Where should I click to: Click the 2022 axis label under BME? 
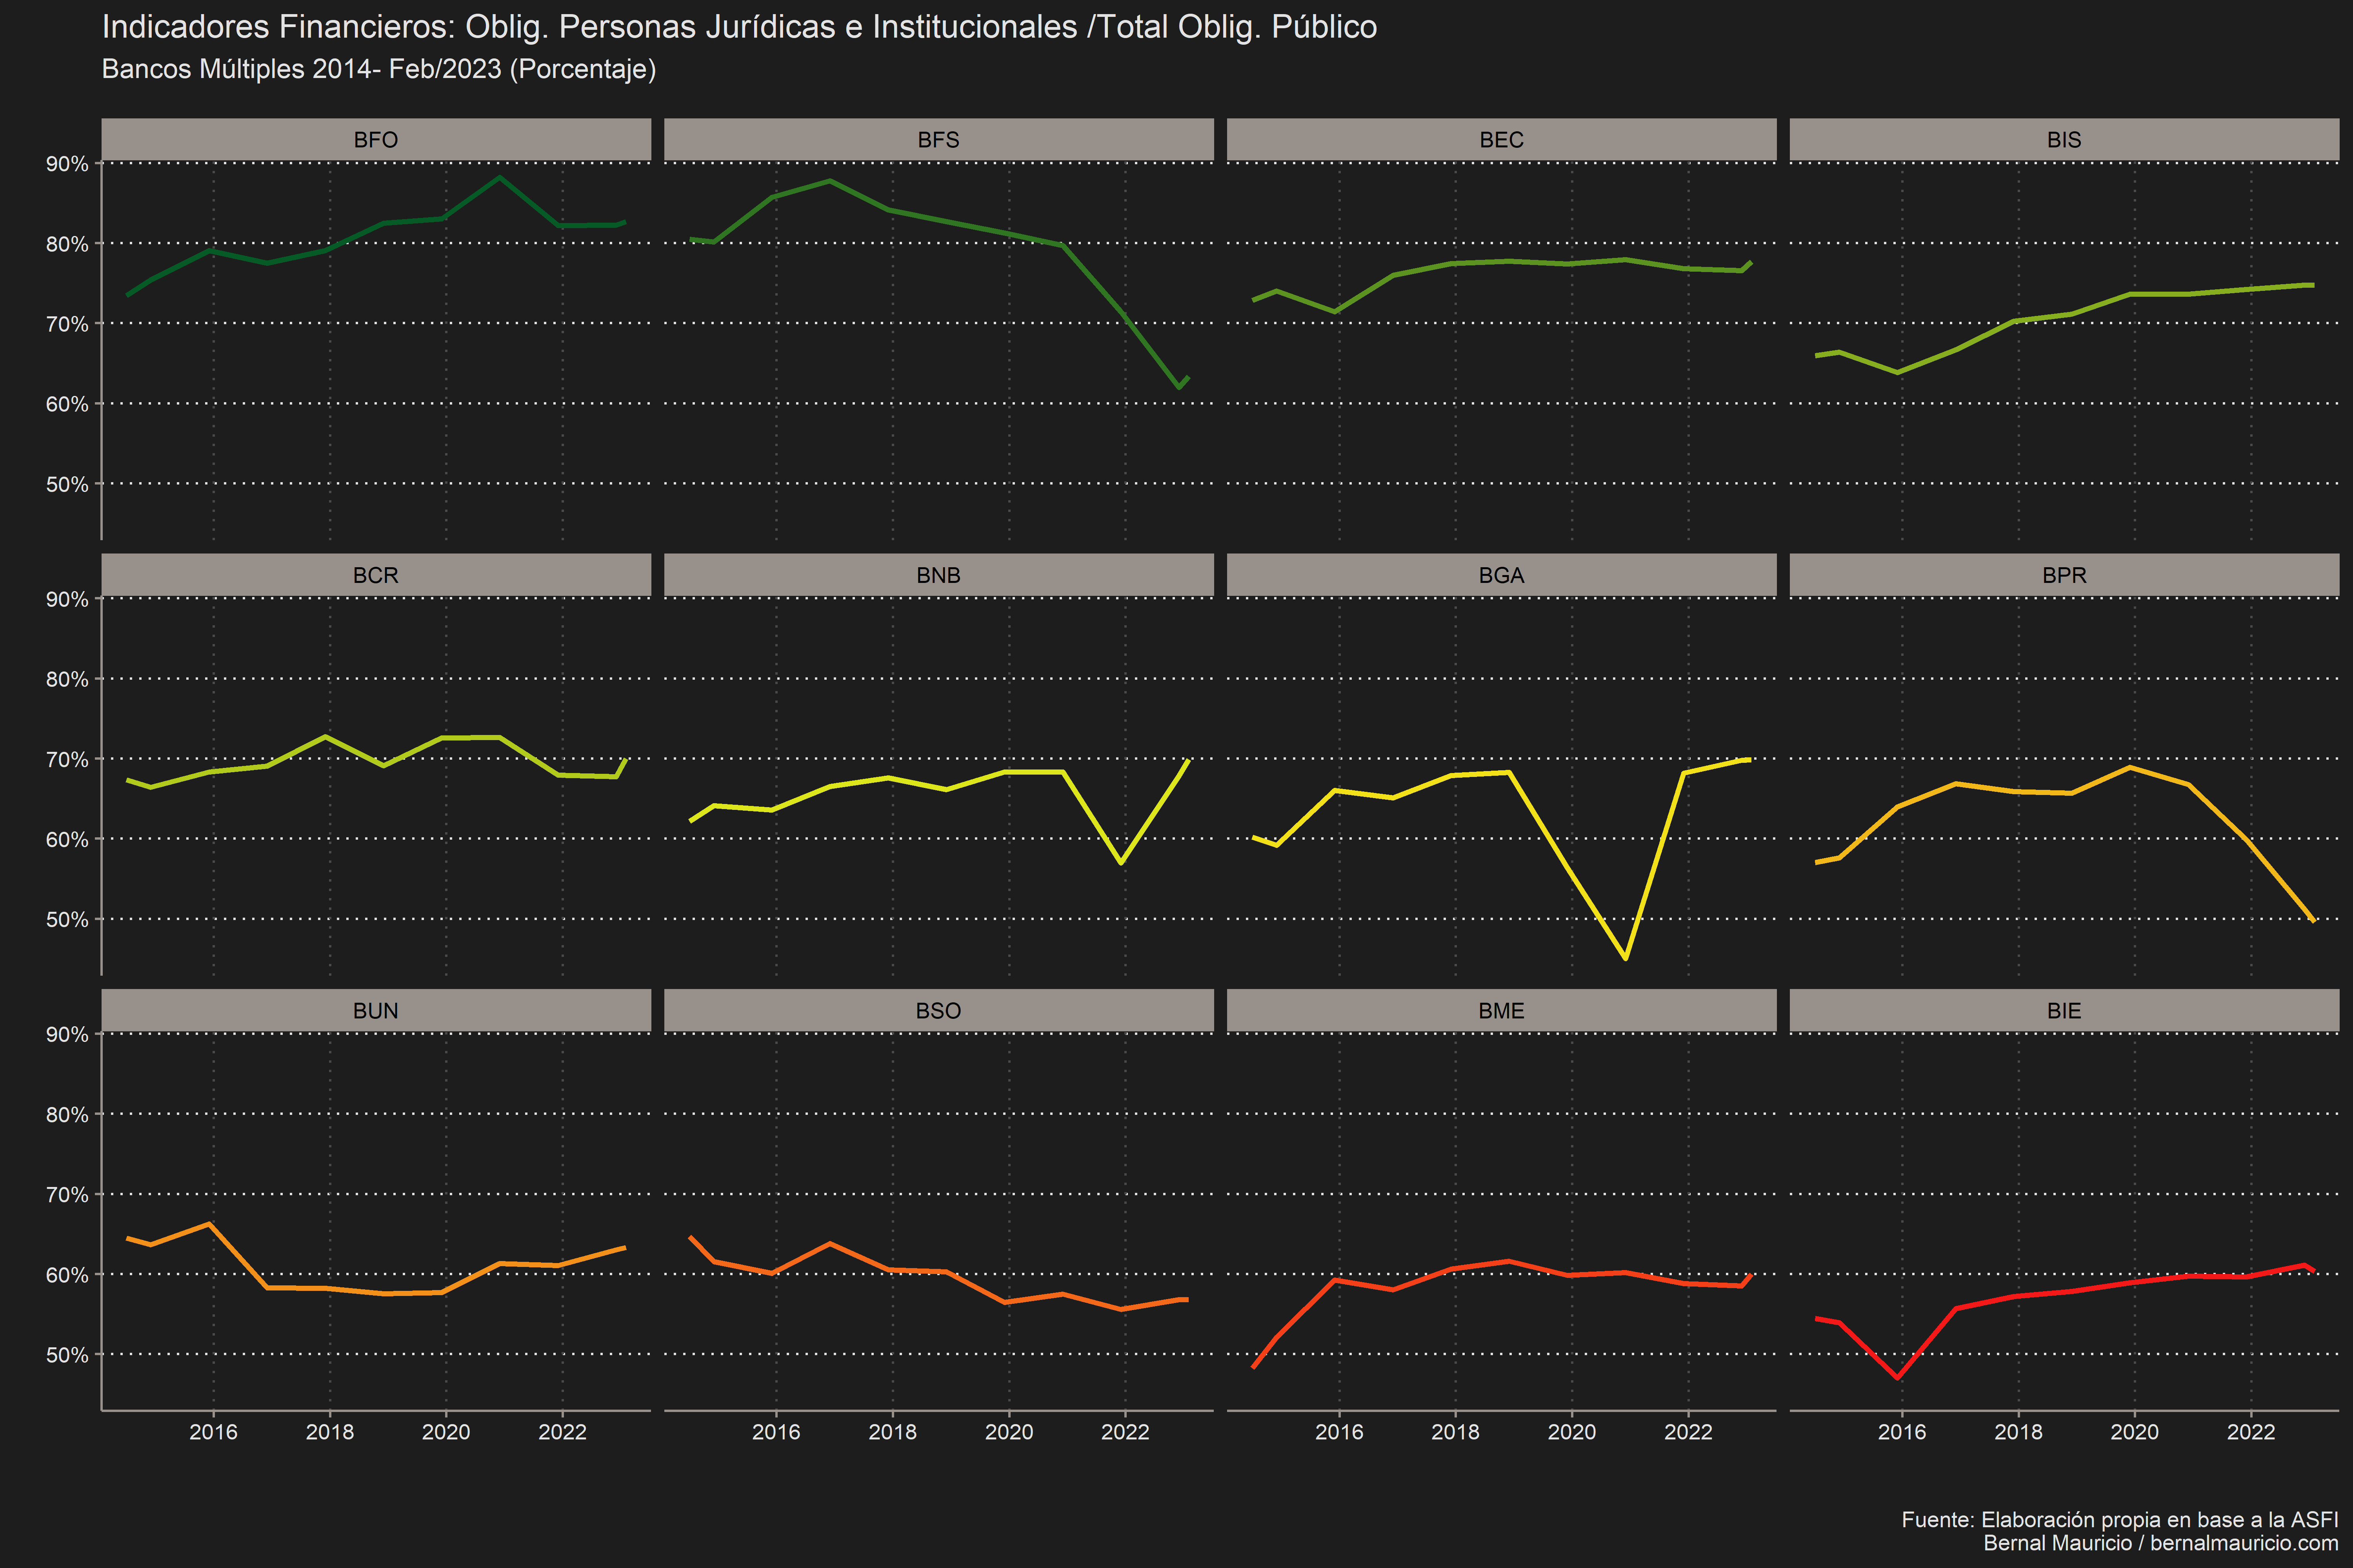coord(1688,1432)
